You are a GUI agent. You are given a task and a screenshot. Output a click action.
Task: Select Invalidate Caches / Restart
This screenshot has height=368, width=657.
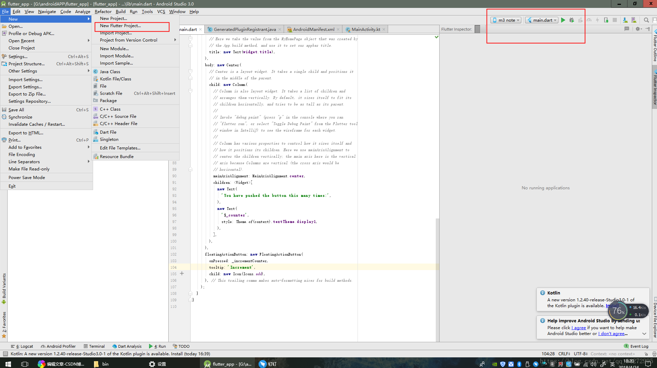pos(46,124)
